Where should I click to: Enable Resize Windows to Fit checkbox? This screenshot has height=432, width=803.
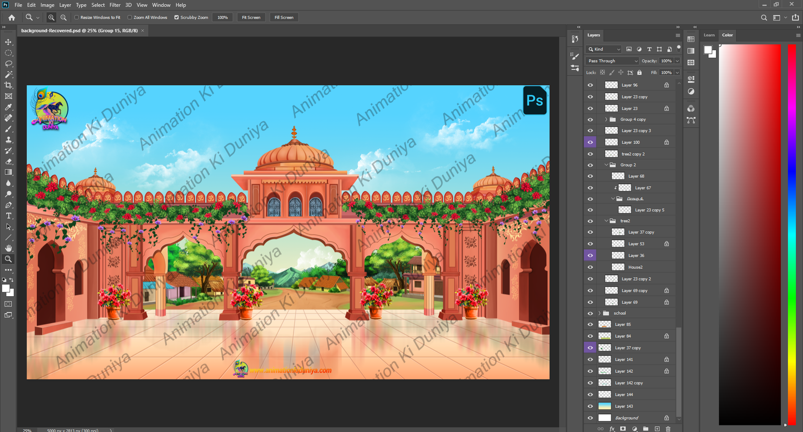[x=77, y=18]
